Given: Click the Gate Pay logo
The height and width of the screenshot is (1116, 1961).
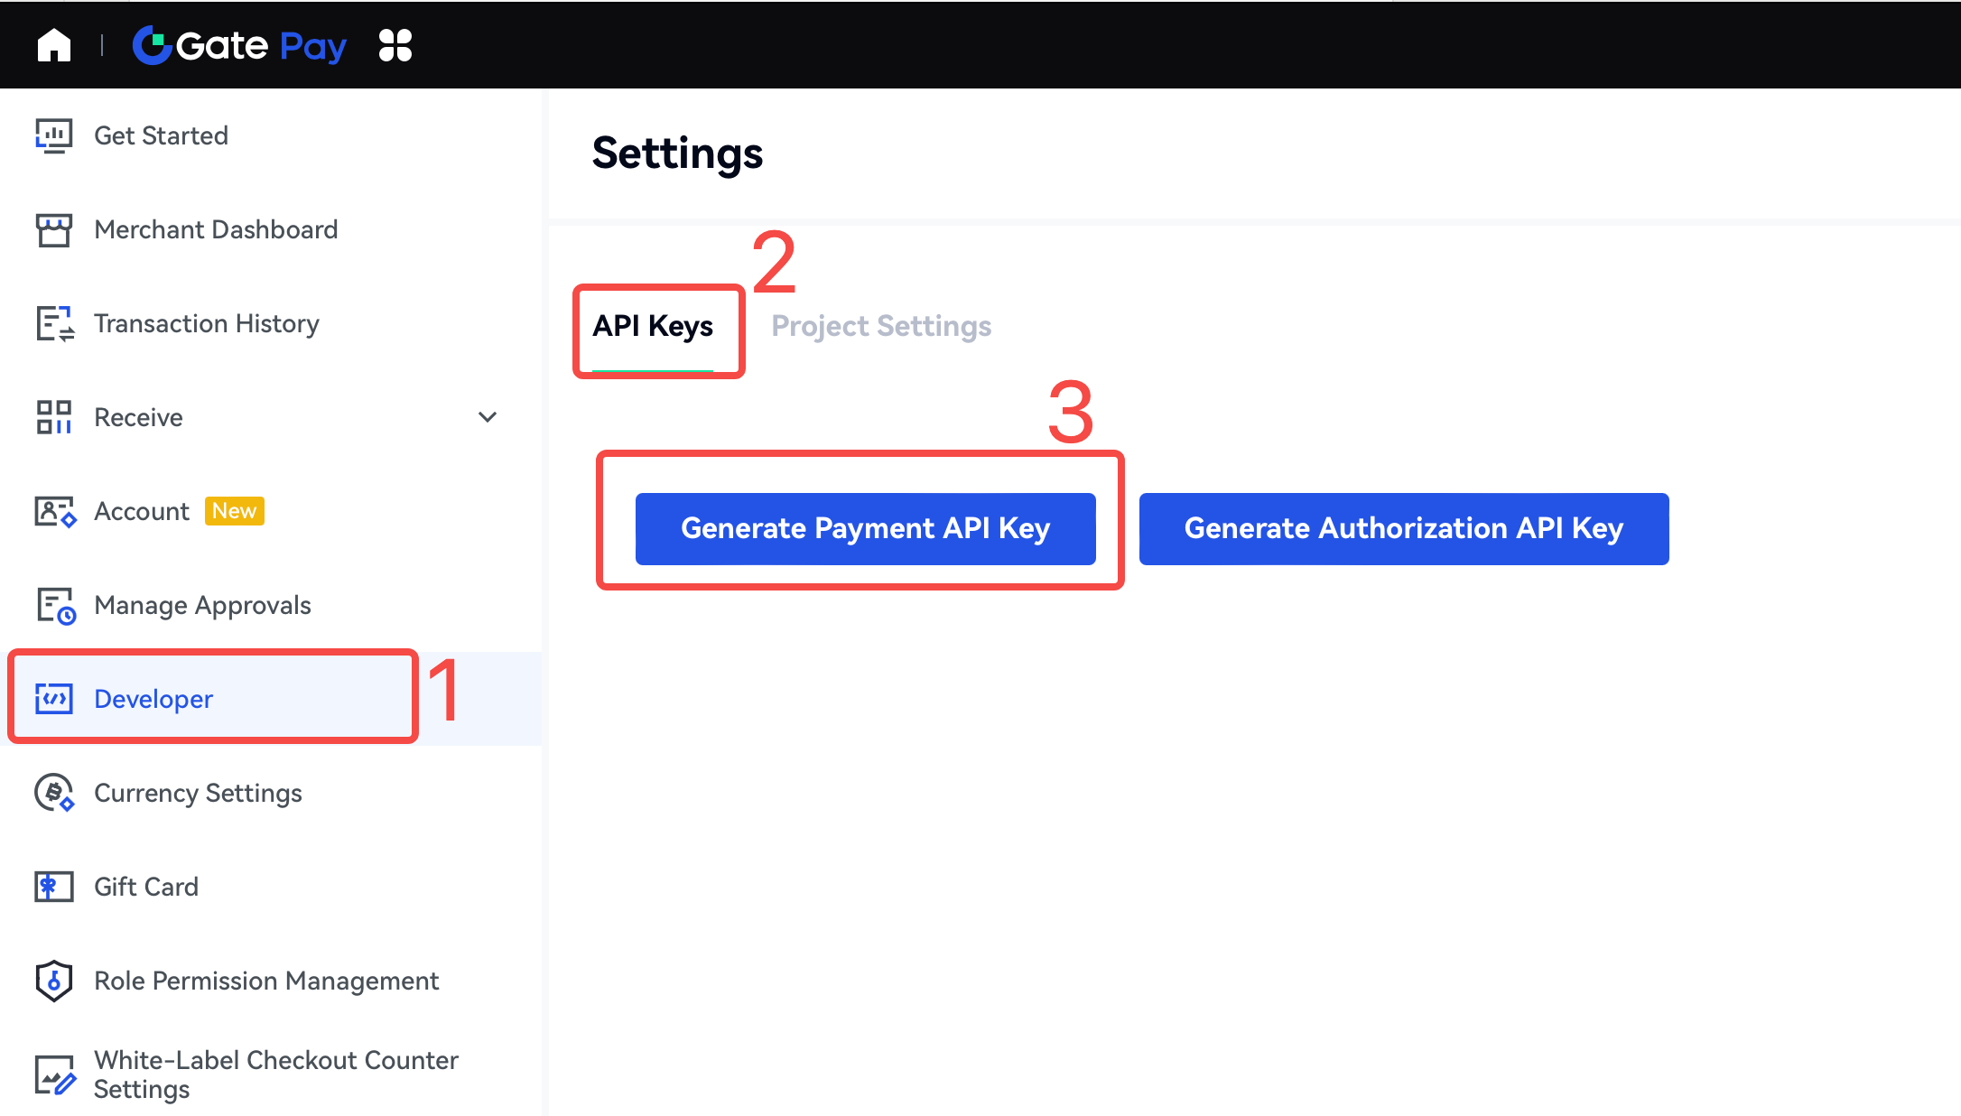Looking at the screenshot, I should [240, 45].
